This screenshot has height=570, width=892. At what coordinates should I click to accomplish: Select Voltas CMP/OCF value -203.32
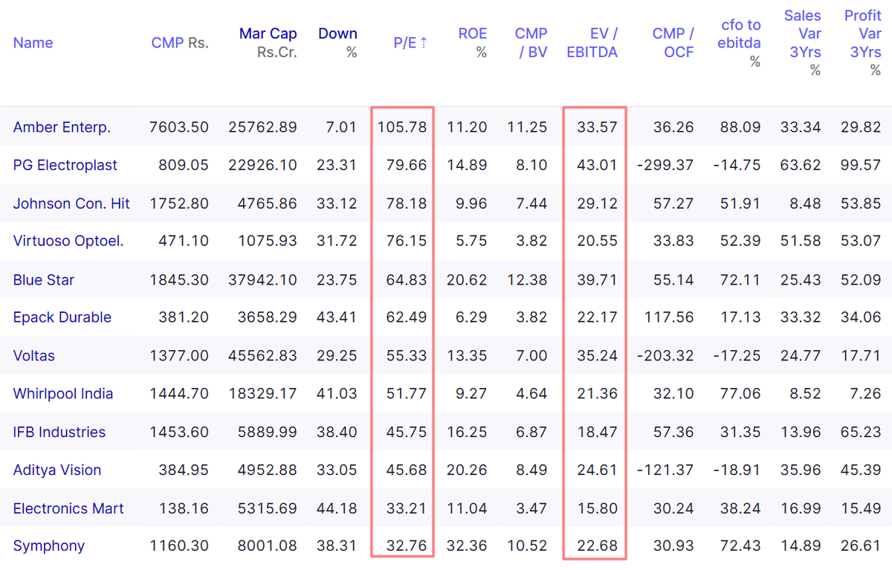point(665,356)
